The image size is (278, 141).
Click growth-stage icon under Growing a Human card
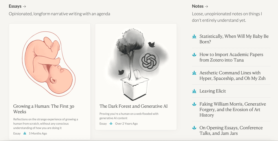(x=25, y=133)
